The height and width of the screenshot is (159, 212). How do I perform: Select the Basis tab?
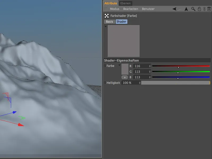point(109,22)
